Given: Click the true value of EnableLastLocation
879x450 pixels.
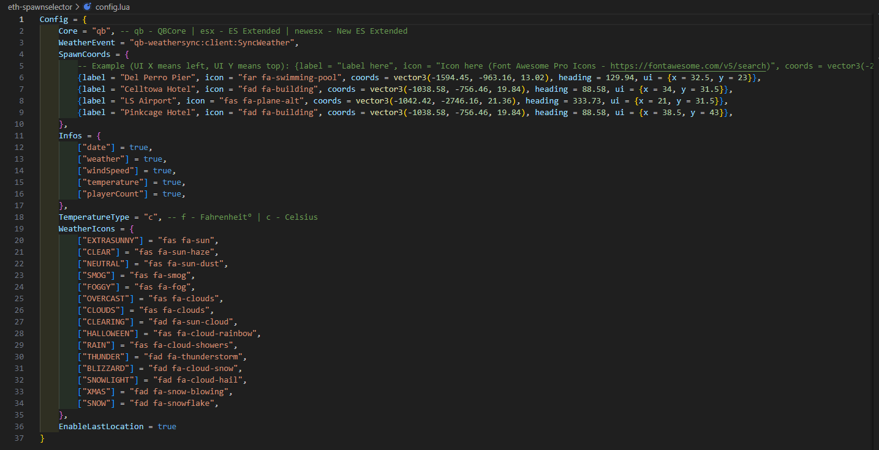Looking at the screenshot, I should tap(167, 427).
